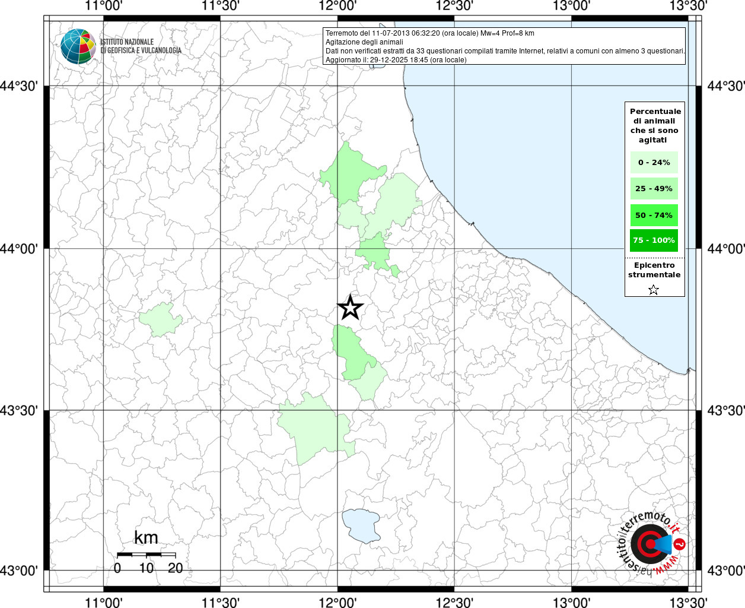Click the 'Agitazione degli animali' line
745x608 pixels.
(x=364, y=42)
